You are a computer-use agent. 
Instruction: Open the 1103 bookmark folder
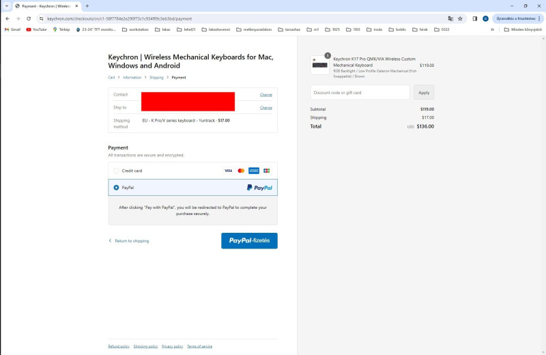click(x=353, y=29)
